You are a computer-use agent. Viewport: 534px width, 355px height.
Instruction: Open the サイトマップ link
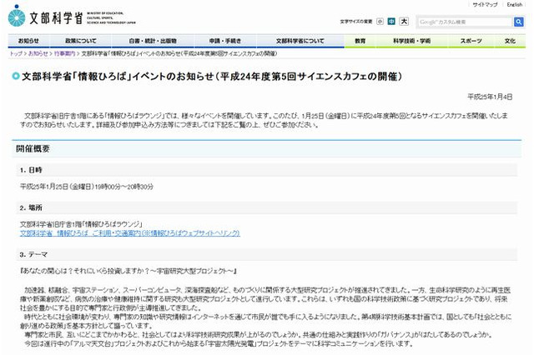pos(485,5)
